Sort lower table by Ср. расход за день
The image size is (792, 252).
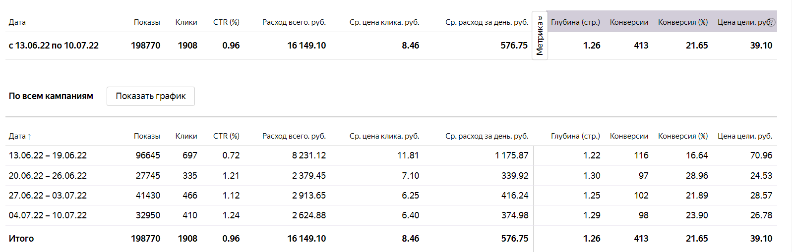[487, 136]
